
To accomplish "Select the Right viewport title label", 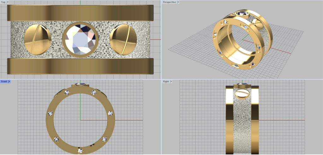I will click(x=166, y=82).
